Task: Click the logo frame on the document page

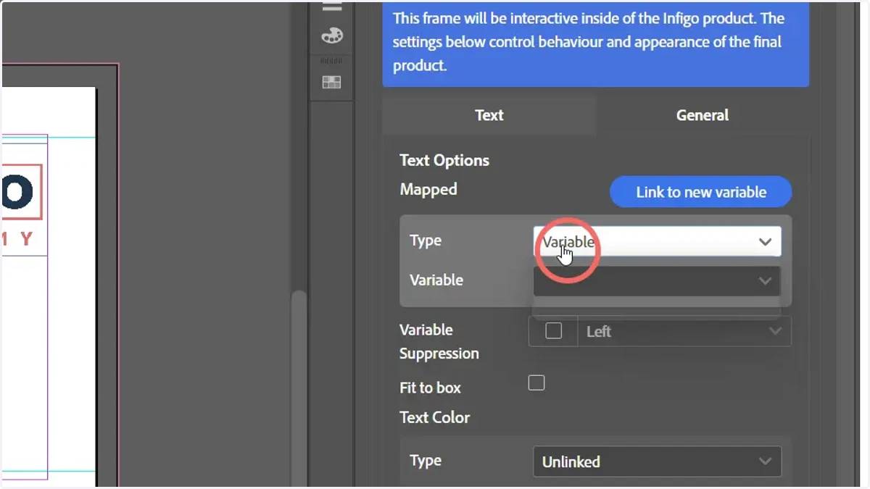Action: point(22,192)
